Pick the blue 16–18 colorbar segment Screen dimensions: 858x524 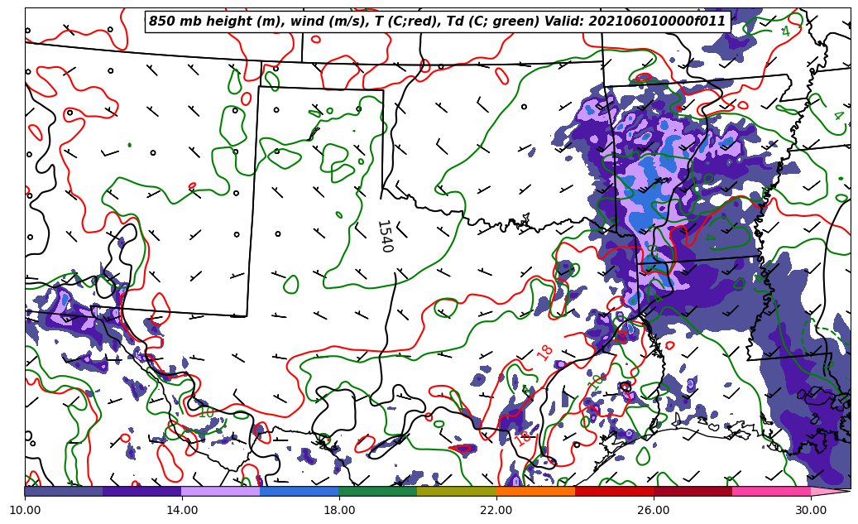click(300, 491)
